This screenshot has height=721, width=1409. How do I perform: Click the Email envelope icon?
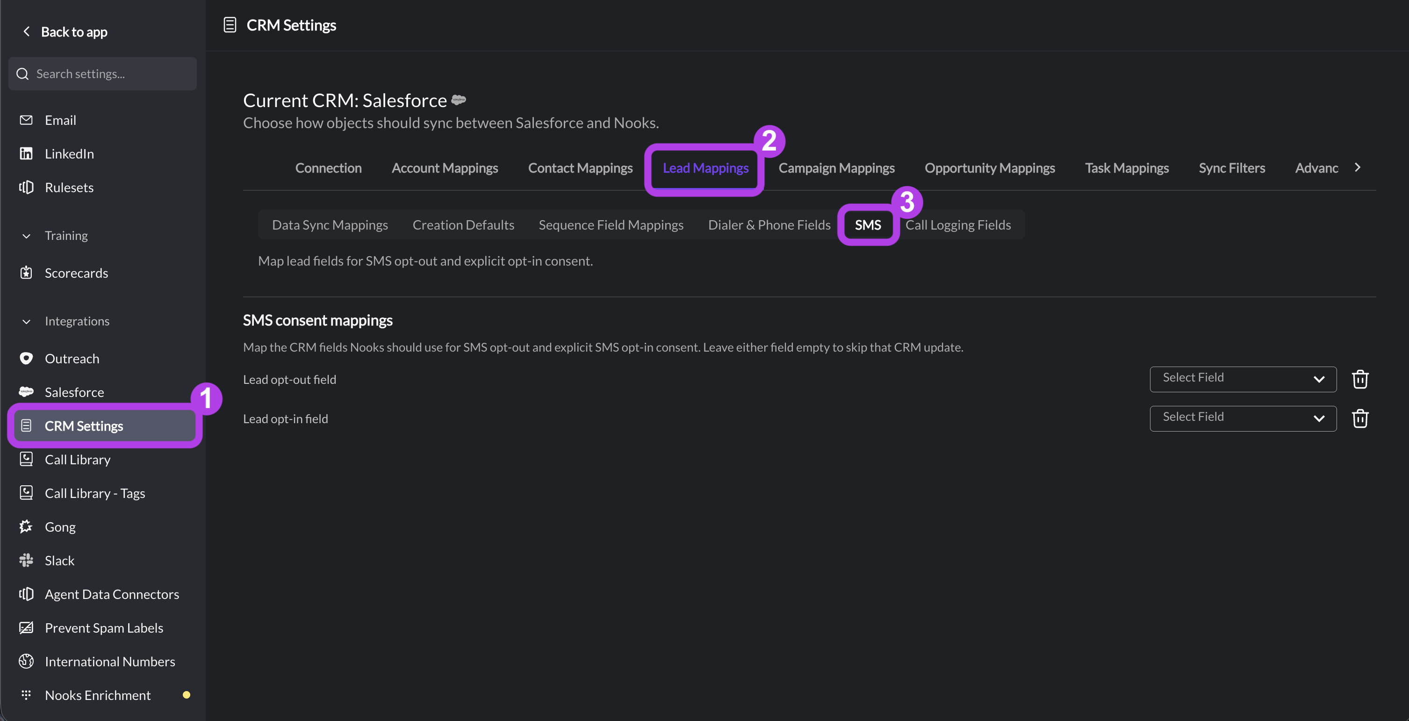tap(26, 120)
